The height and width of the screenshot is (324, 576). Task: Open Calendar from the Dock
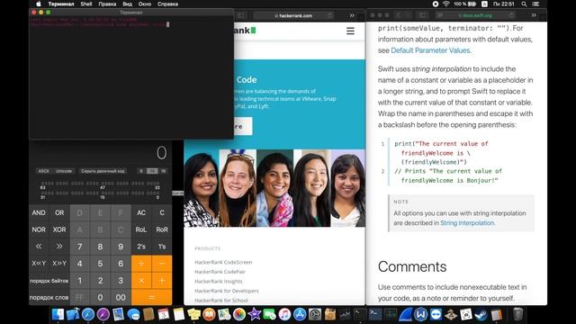click(164, 314)
